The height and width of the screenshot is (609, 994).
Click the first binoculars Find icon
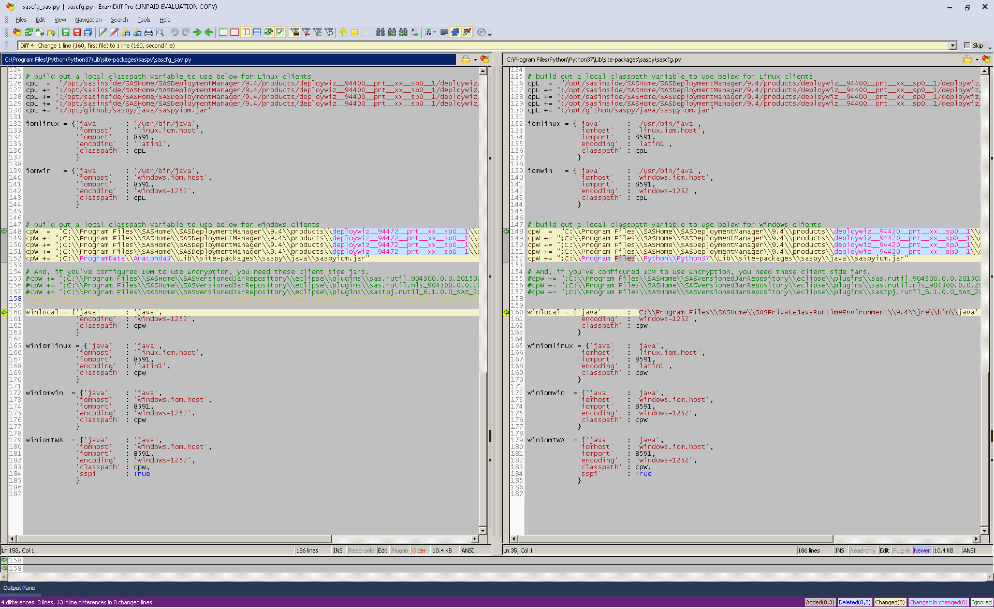click(x=381, y=32)
